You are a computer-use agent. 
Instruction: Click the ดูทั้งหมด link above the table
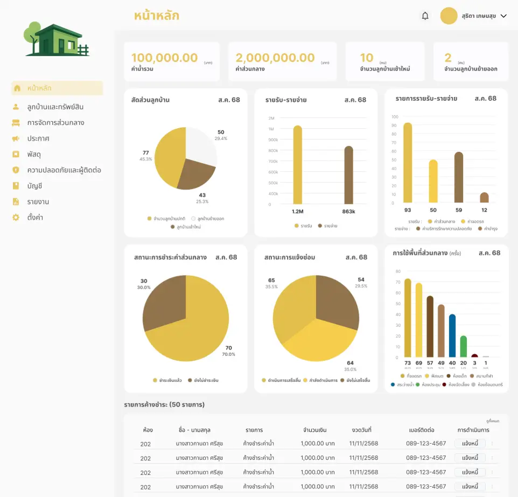tap(492, 421)
